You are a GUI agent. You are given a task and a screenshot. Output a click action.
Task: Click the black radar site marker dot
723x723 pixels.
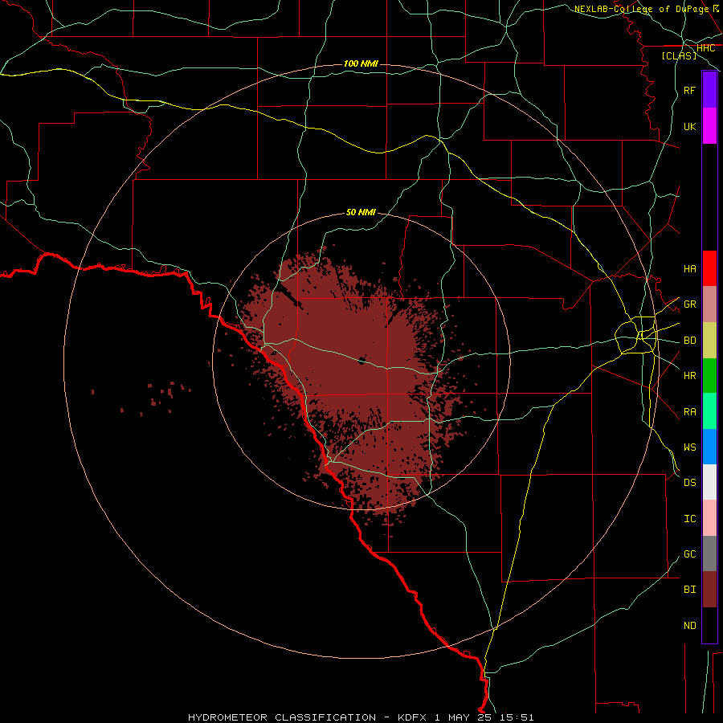click(x=362, y=361)
